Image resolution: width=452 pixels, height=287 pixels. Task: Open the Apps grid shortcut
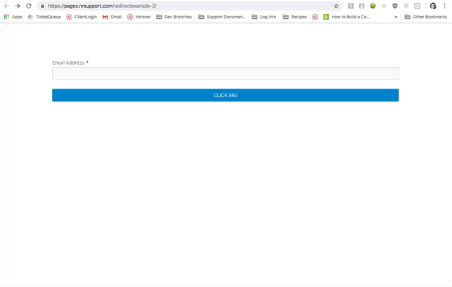[13, 17]
